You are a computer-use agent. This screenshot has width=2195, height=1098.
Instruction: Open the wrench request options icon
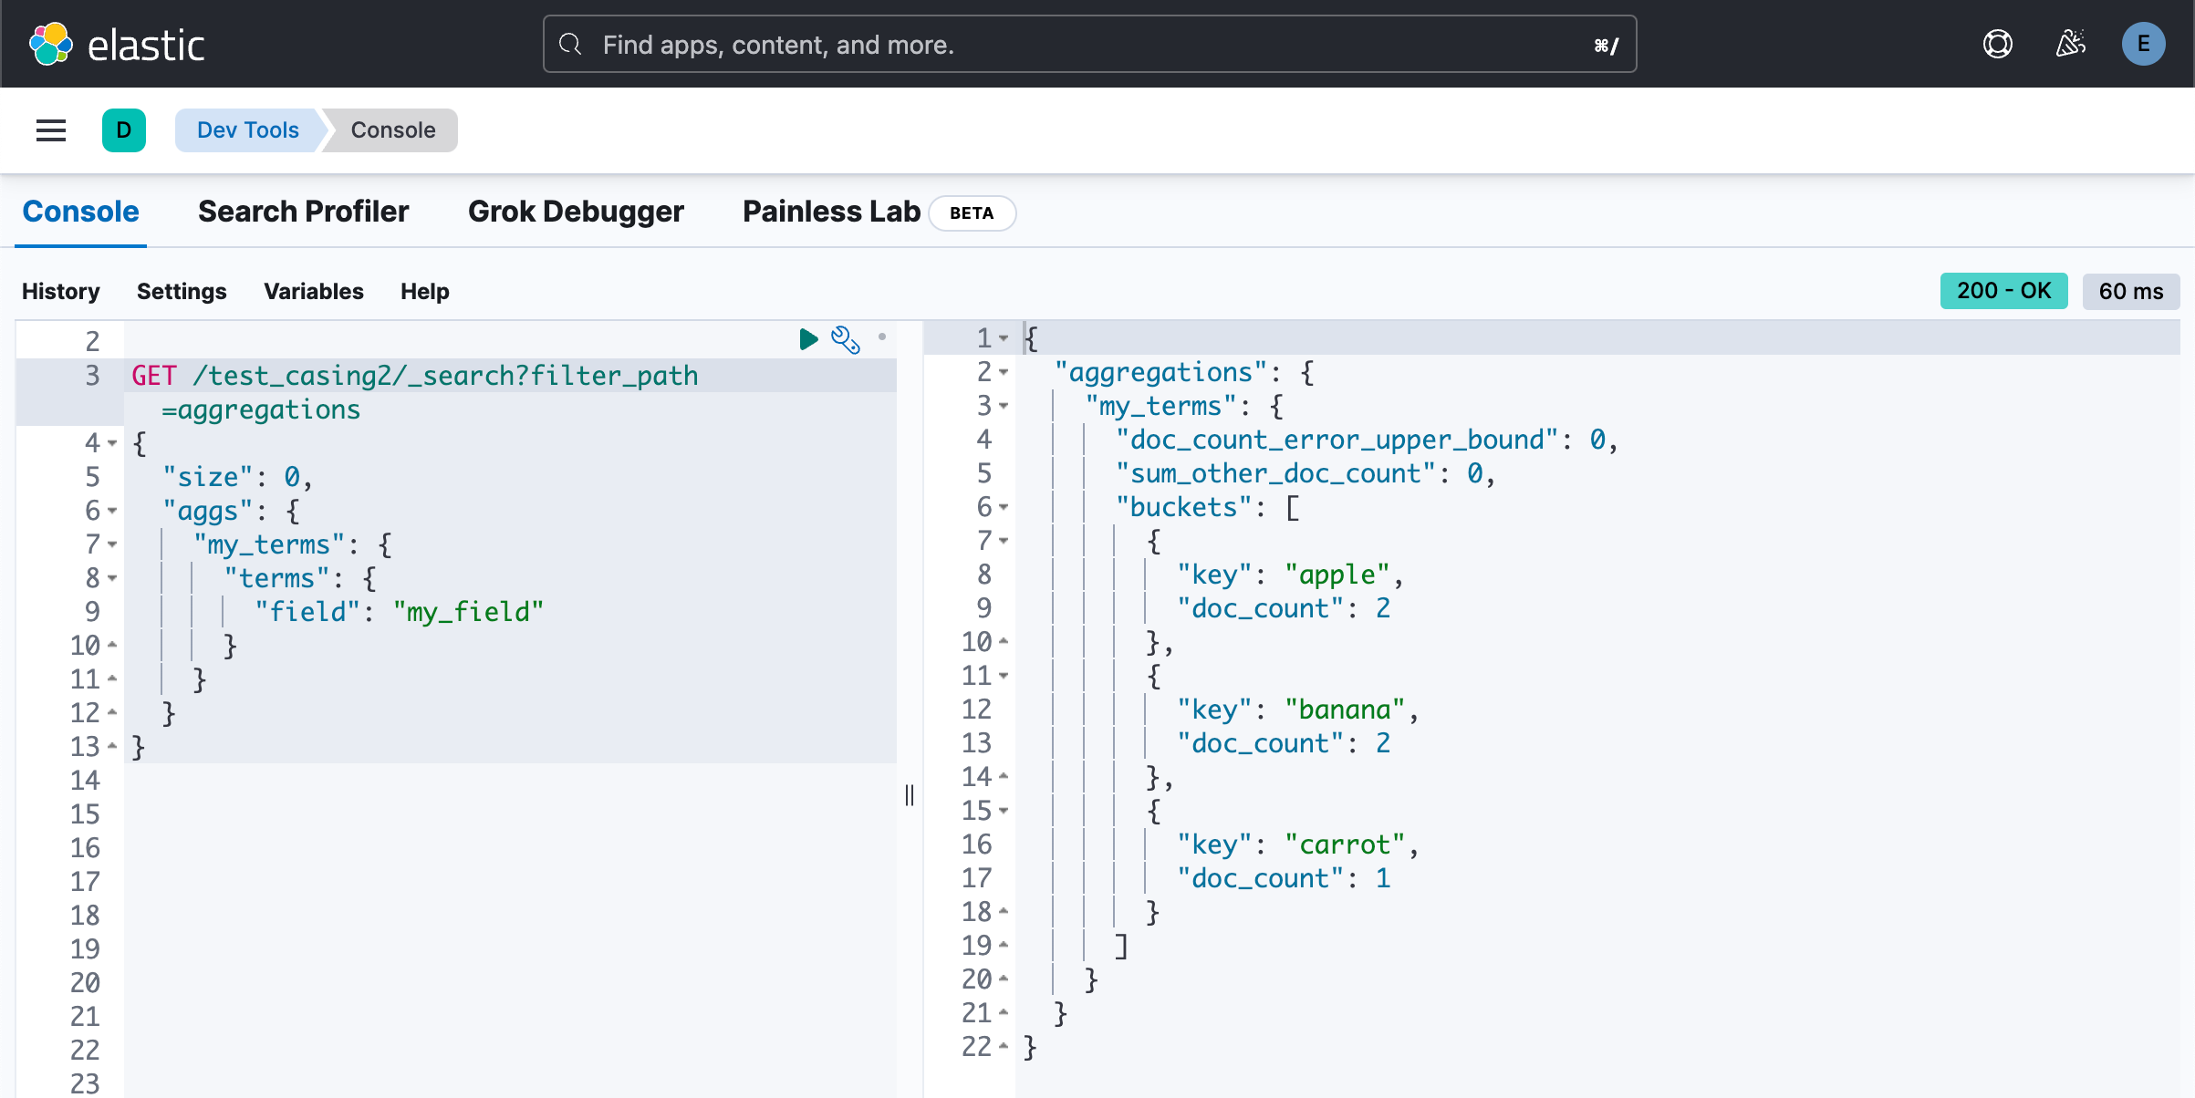(845, 339)
